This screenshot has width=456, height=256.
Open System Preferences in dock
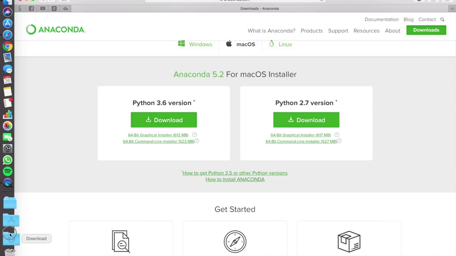[7, 149]
